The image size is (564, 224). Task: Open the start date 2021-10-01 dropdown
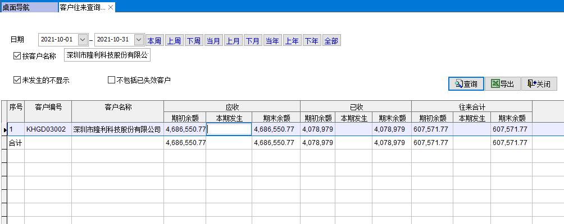point(83,40)
